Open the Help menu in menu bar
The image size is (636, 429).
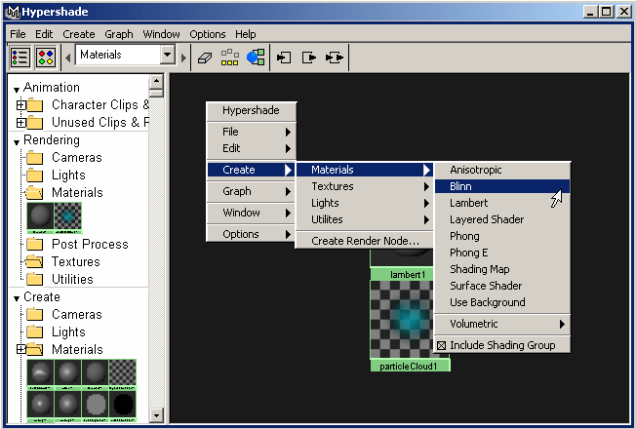coord(246,34)
